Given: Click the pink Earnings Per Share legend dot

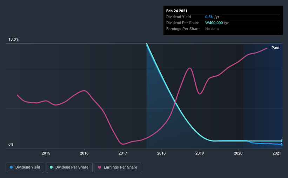Looking at the screenshot, I should tap(100, 167).
